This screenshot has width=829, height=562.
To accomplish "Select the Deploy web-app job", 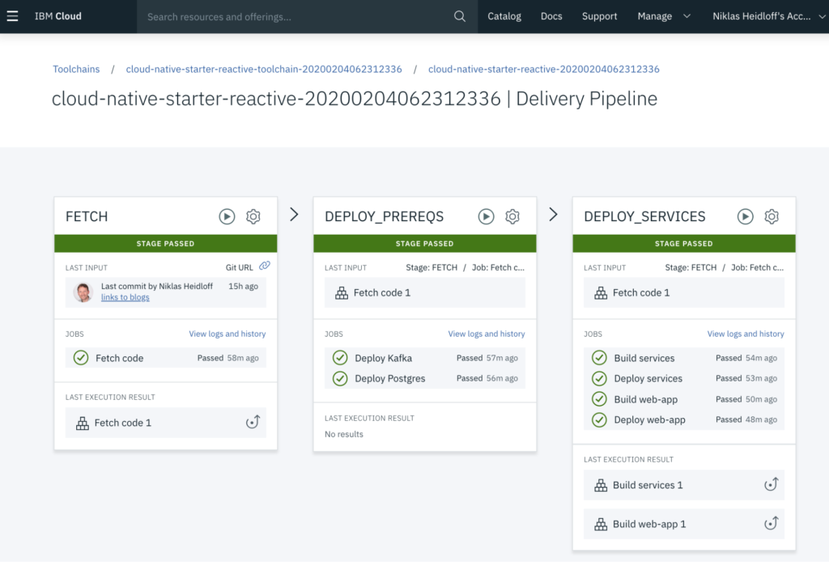I will pyautogui.click(x=683, y=419).
